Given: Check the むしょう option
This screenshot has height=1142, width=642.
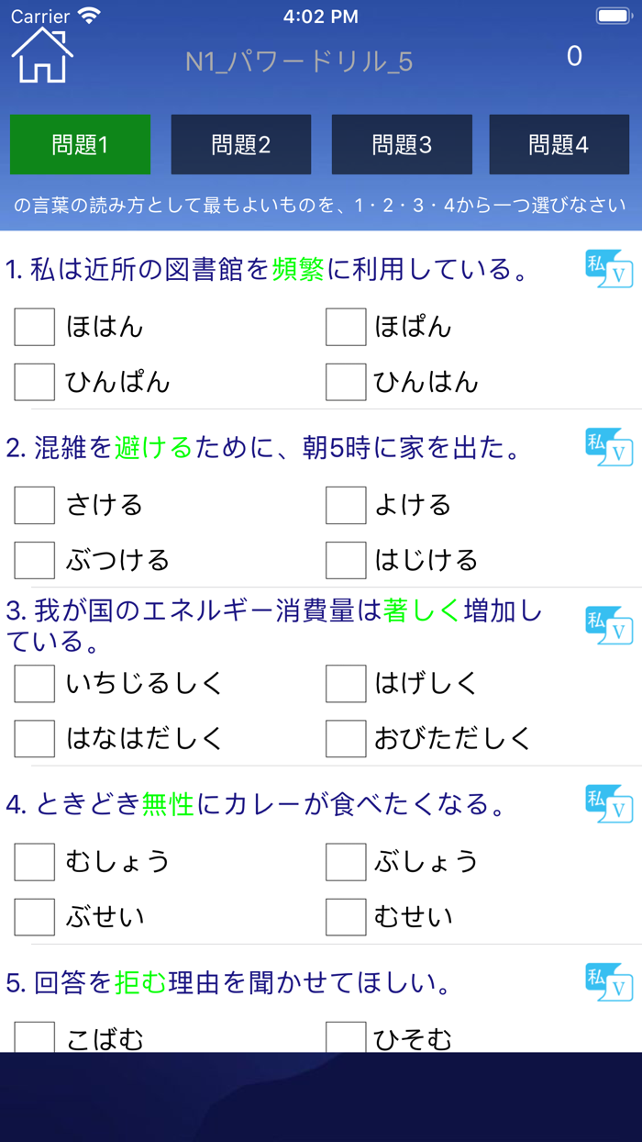Looking at the screenshot, I should 35,861.
